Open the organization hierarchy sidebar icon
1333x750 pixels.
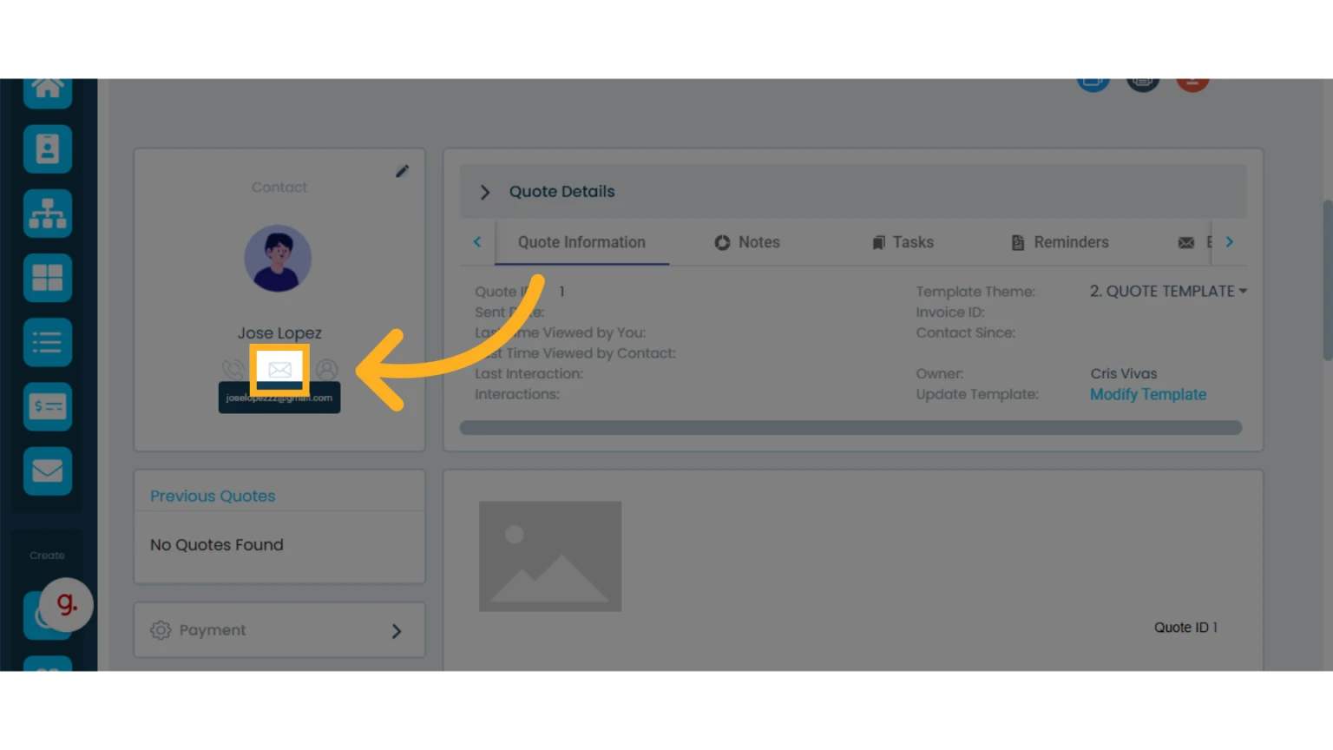pos(48,214)
